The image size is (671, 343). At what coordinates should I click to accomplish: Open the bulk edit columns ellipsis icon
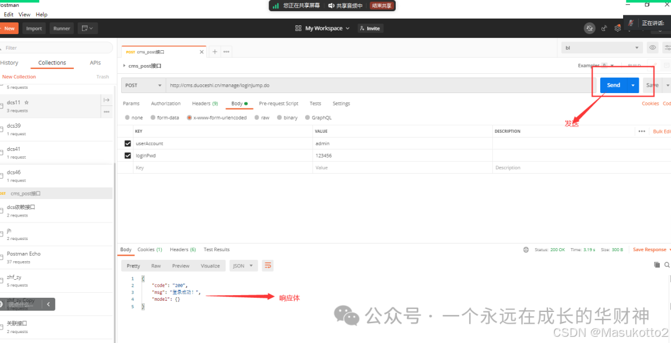(x=641, y=131)
